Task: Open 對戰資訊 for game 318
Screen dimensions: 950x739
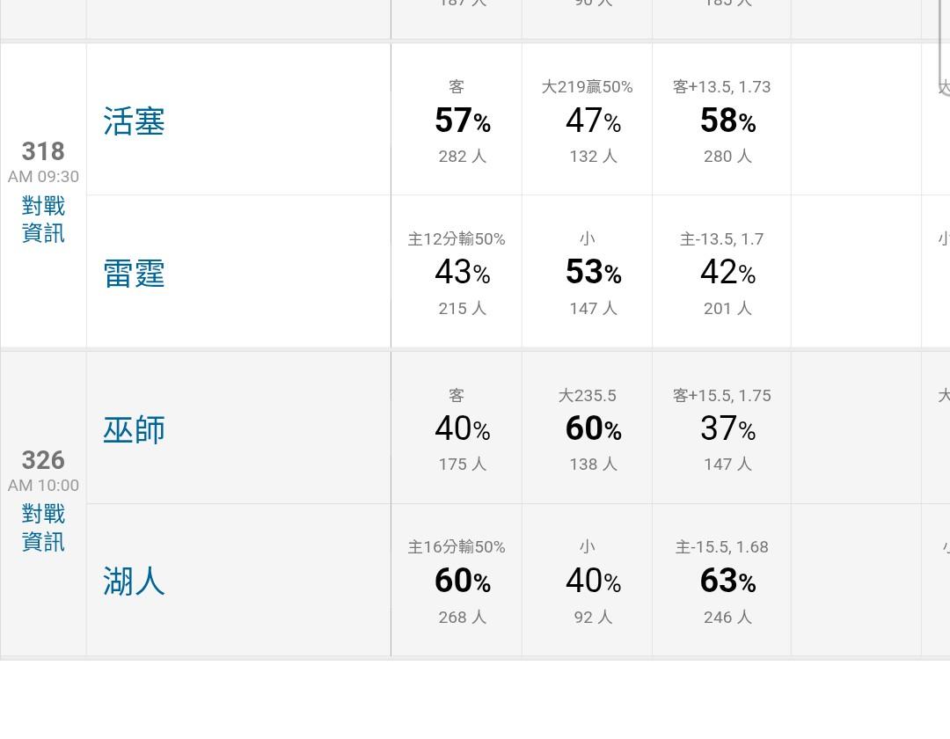Action: click(43, 220)
